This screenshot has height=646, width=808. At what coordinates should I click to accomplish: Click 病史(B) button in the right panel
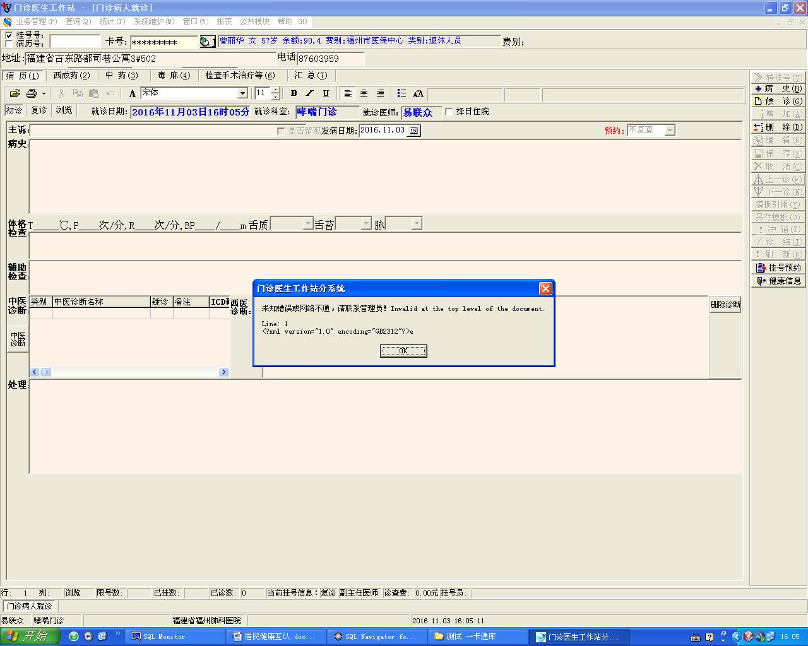pos(778,88)
